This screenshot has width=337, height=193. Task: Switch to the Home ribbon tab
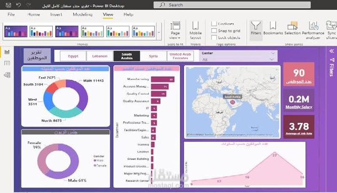[x=34, y=14]
